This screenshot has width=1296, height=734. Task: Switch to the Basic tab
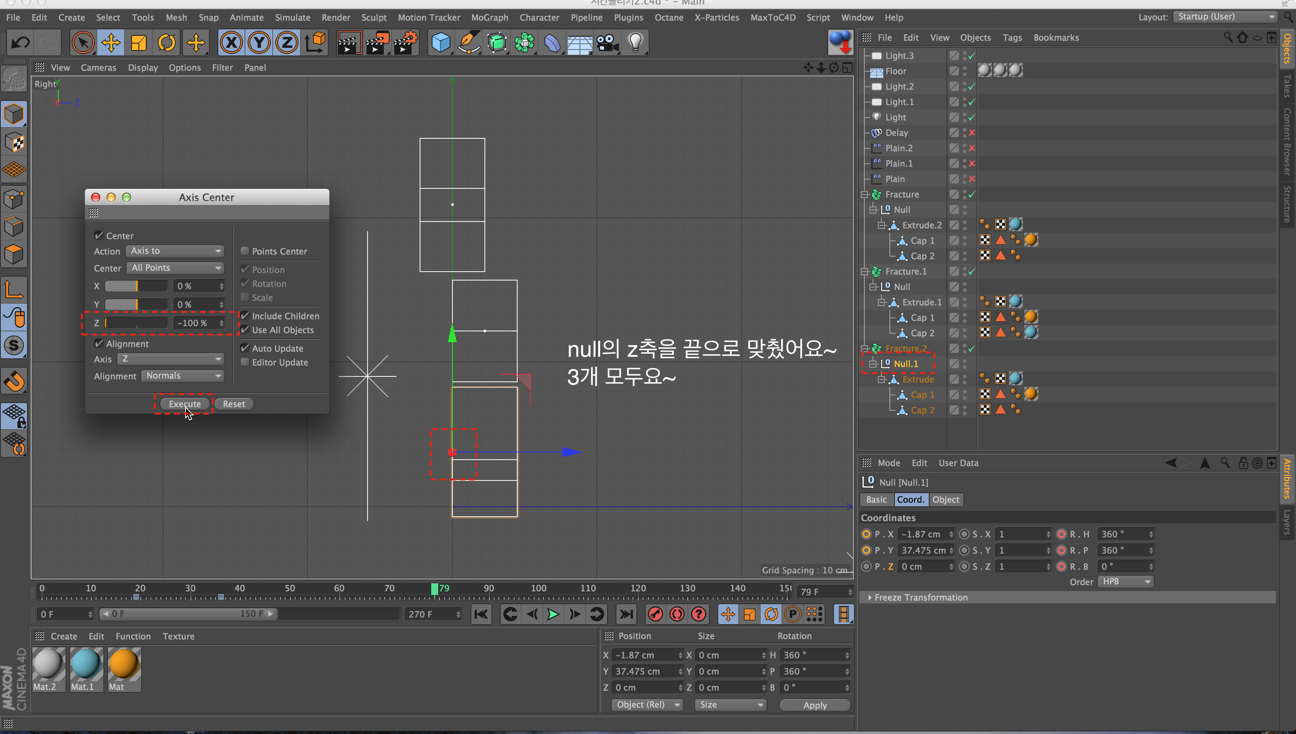coord(876,499)
